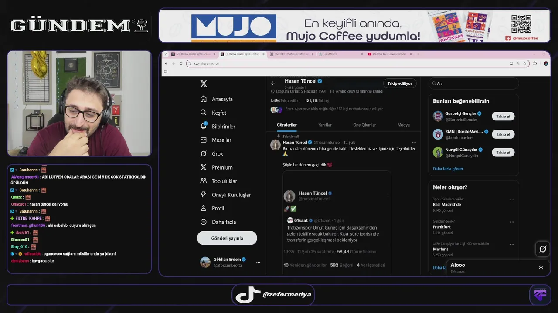Viewport: 558px width, 313px height.
Task: Open Anasayfa home icon in sidebar
Action: pos(204,99)
